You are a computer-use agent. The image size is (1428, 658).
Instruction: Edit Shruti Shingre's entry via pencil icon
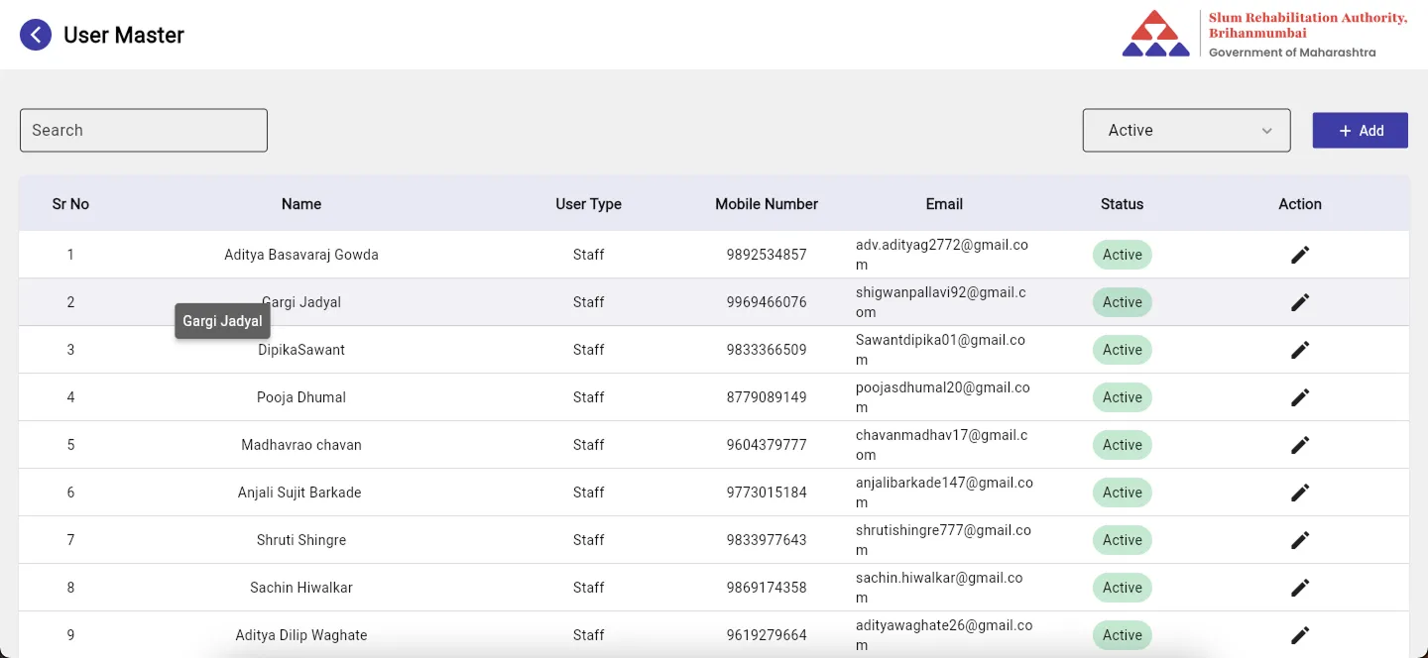point(1300,540)
